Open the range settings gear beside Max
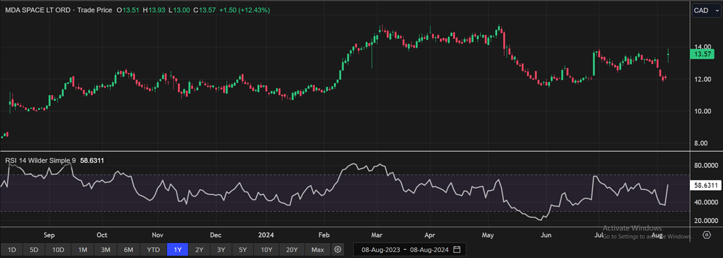 click(338, 249)
